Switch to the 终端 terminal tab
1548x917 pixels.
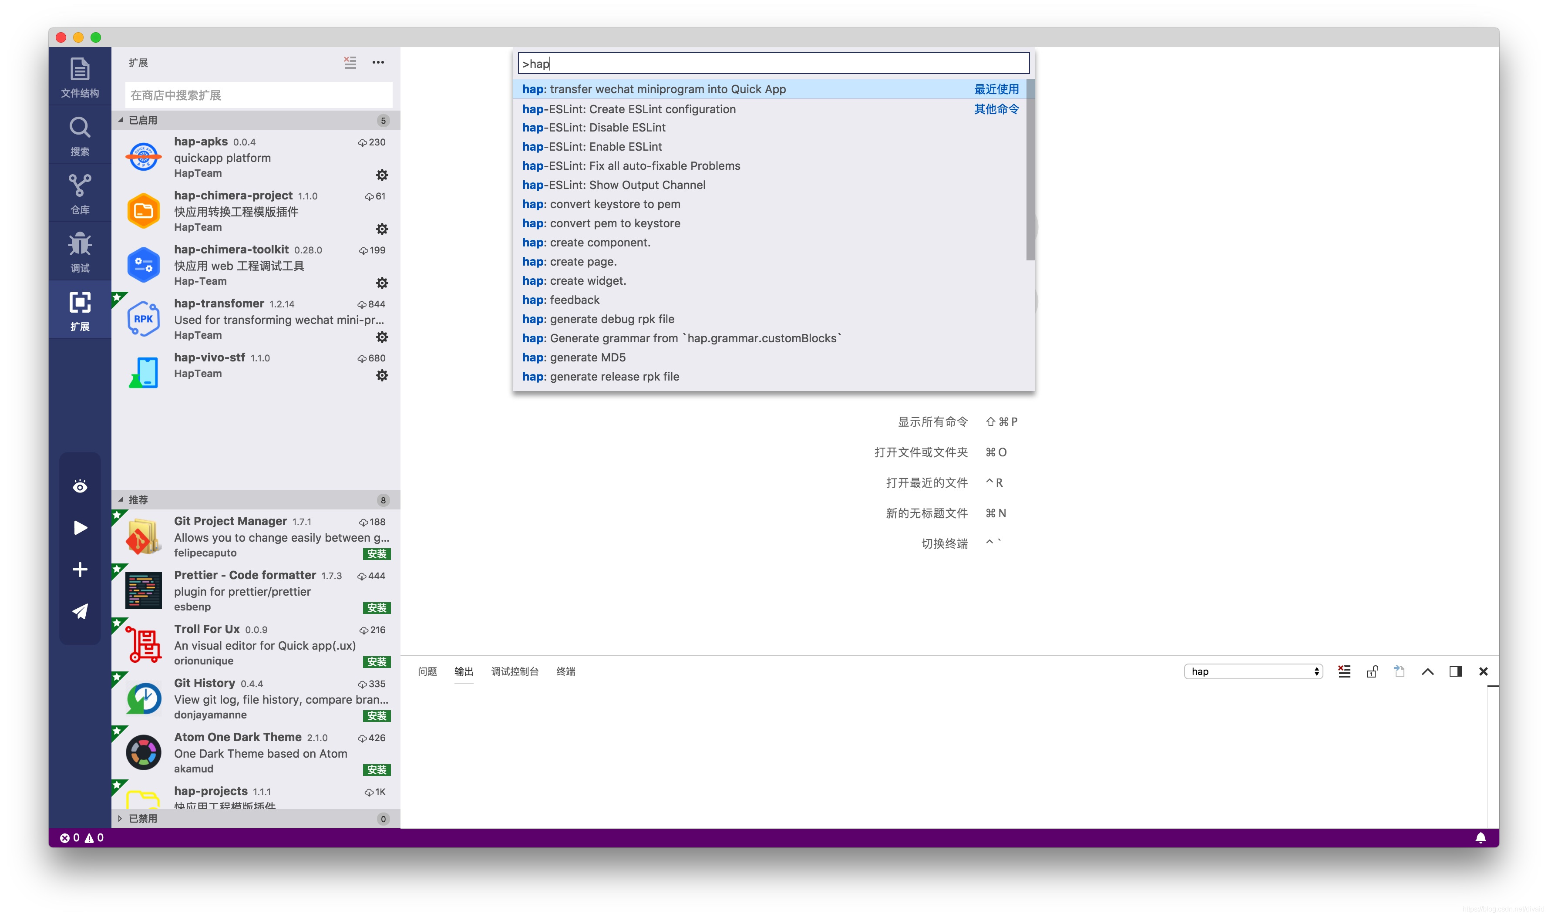[565, 671]
